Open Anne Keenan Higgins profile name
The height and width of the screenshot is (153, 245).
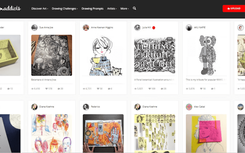click(x=102, y=28)
